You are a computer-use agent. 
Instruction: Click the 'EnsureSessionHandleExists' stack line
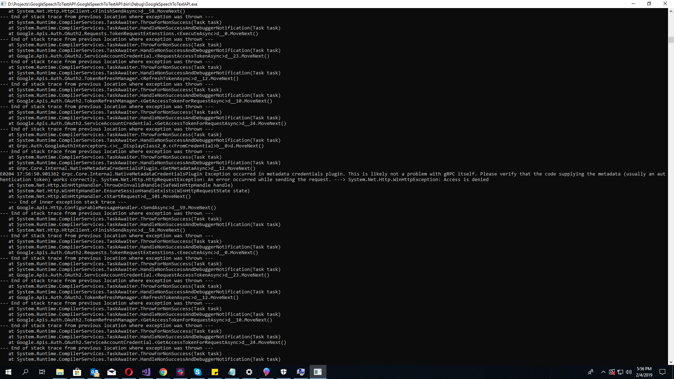[129, 191]
